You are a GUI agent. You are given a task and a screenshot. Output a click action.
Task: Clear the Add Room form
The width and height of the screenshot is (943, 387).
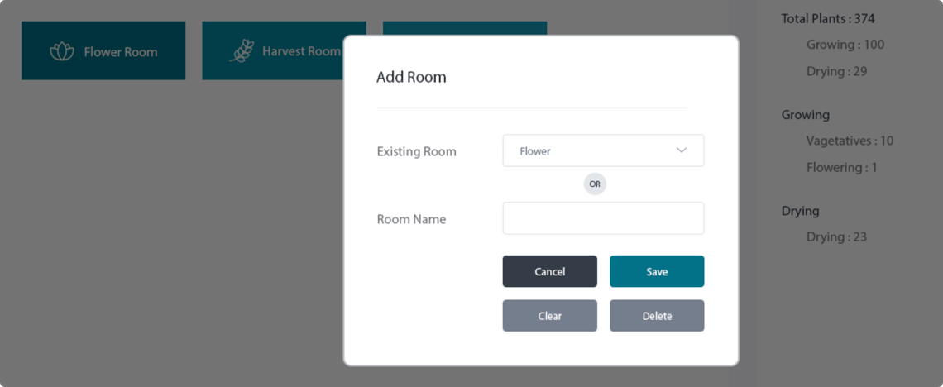pyautogui.click(x=550, y=316)
